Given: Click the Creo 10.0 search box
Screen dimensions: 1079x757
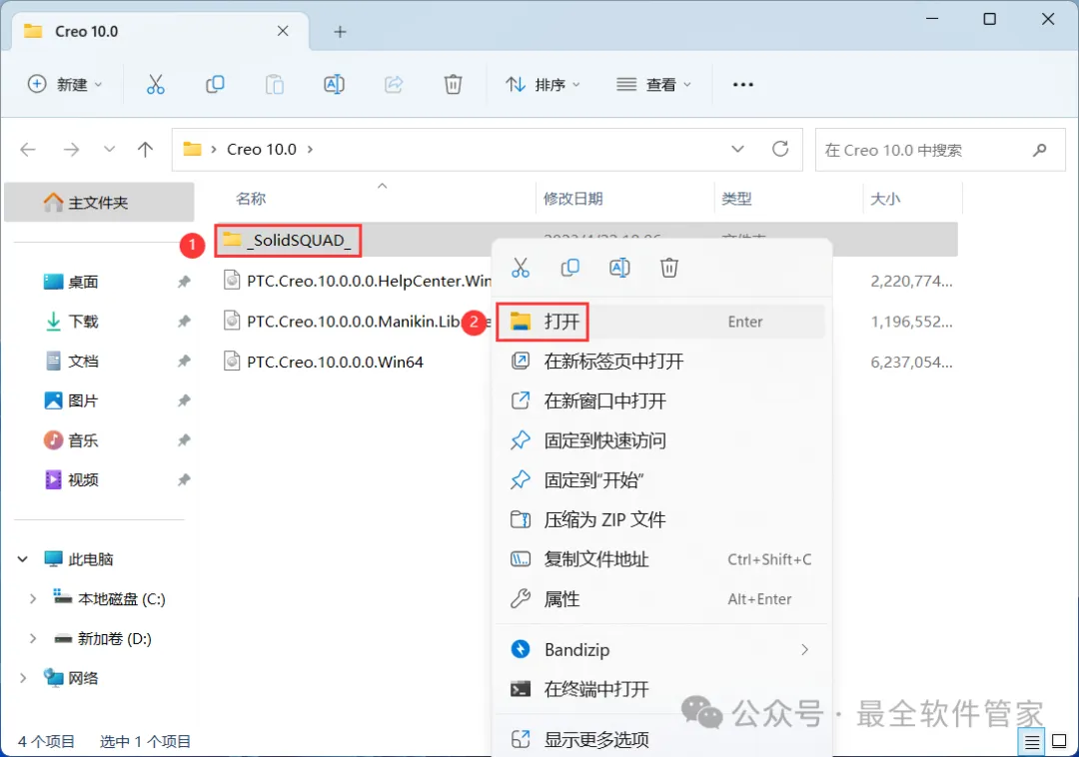Looking at the screenshot, I should coord(940,150).
